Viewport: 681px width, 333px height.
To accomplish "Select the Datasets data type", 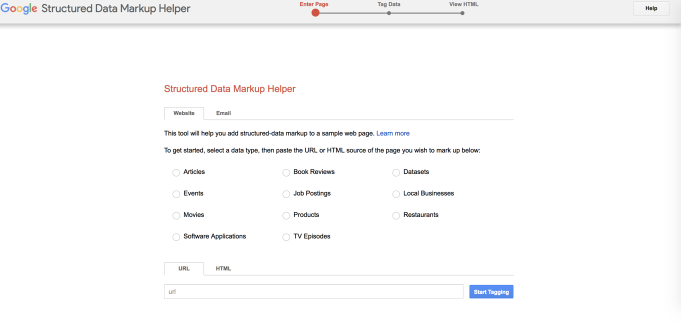I will tap(396, 172).
